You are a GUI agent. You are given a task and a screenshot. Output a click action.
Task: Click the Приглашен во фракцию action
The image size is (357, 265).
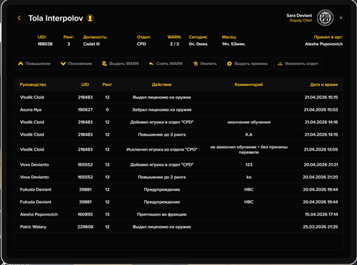click(162, 214)
